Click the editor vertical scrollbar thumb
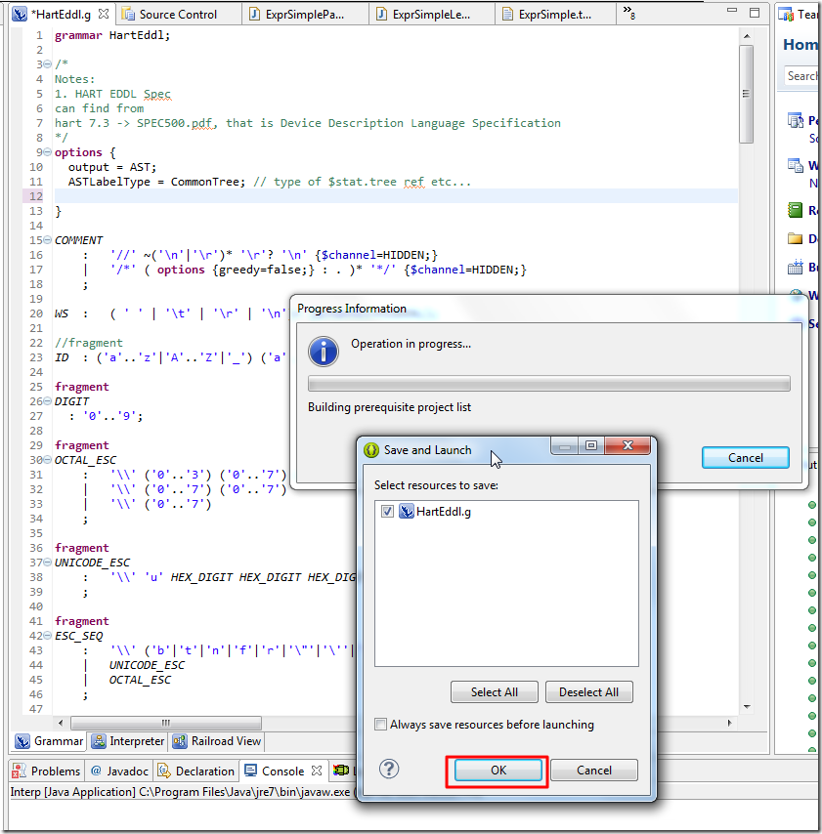Screen dimensions: 822x834 pyautogui.click(x=747, y=94)
